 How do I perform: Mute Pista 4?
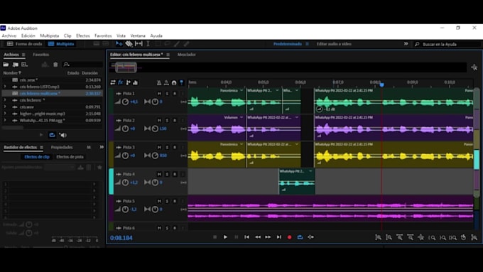click(159, 174)
